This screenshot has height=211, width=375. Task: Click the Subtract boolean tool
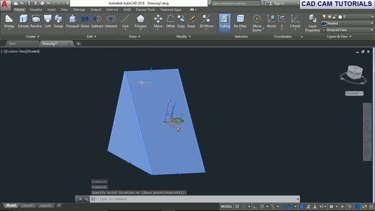tap(97, 22)
